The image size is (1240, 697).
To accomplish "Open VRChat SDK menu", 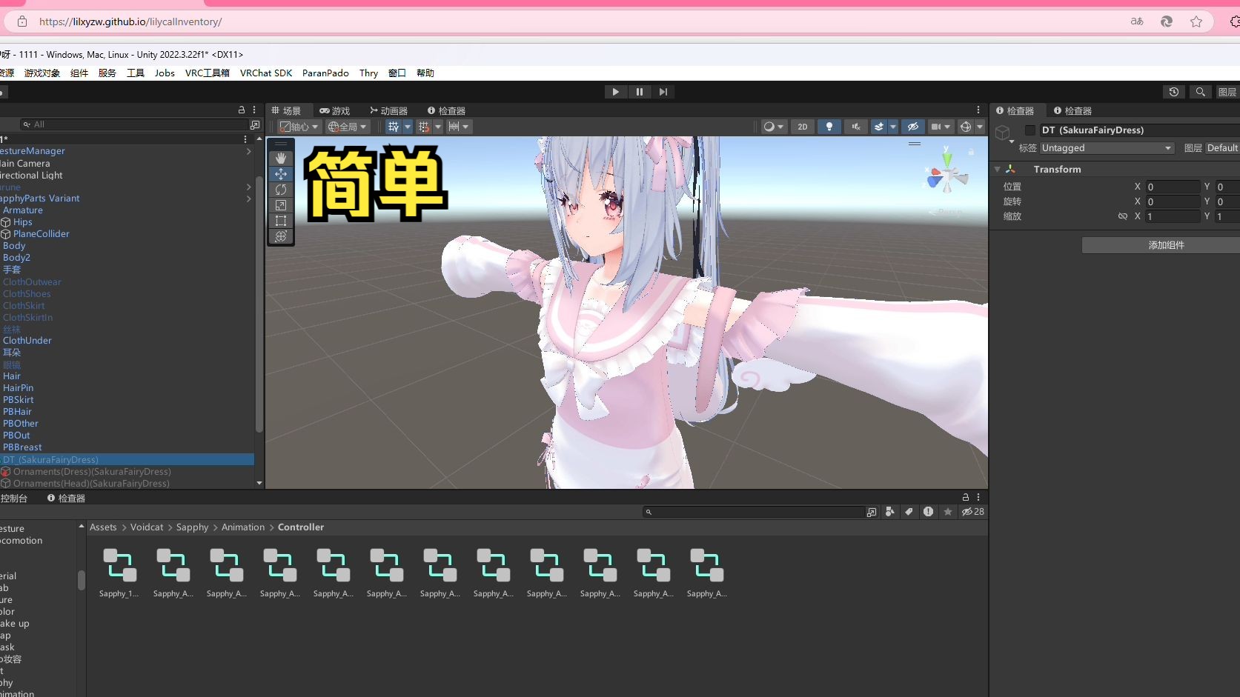I will (266, 73).
